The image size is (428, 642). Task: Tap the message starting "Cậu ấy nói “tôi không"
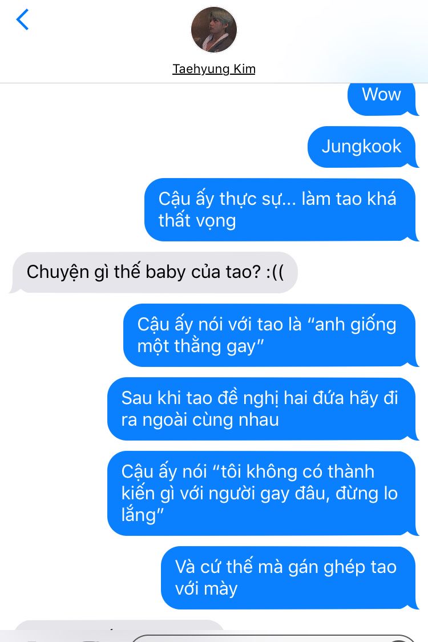(262, 494)
